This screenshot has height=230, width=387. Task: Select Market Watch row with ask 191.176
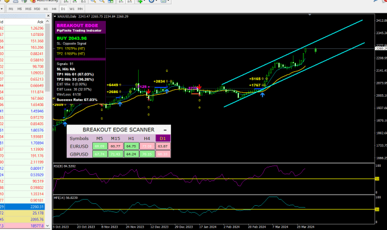click(x=22, y=156)
